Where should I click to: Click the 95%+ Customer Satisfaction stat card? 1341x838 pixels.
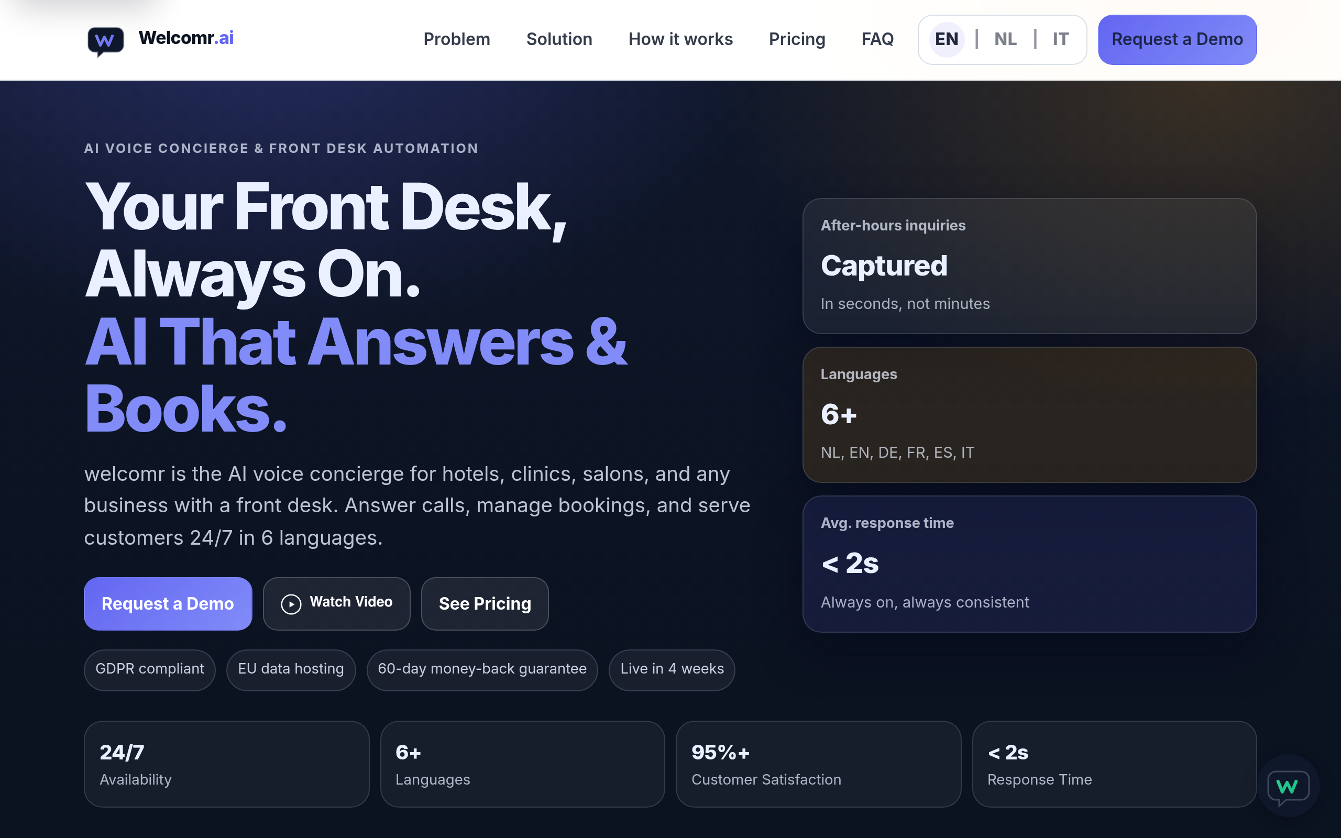click(x=818, y=764)
